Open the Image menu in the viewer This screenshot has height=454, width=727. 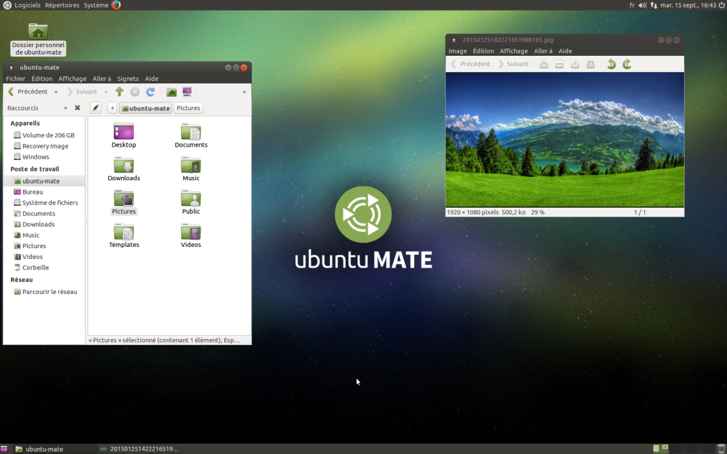pos(458,51)
